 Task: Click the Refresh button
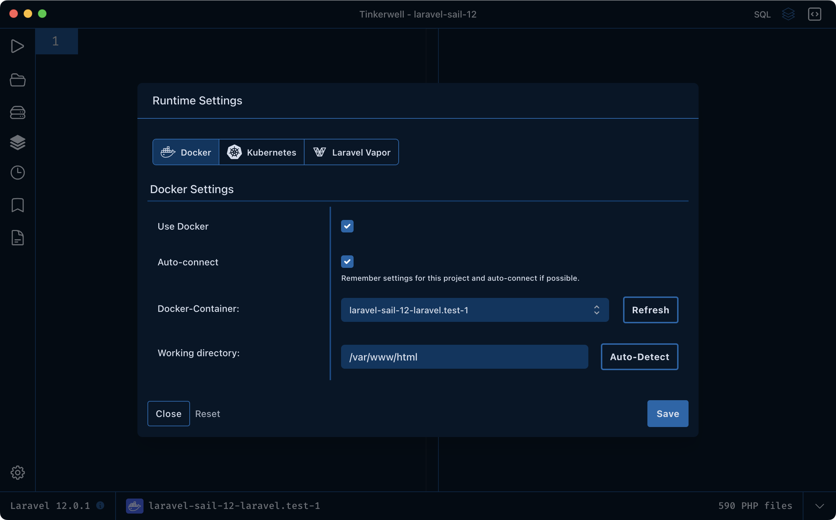[x=651, y=310]
